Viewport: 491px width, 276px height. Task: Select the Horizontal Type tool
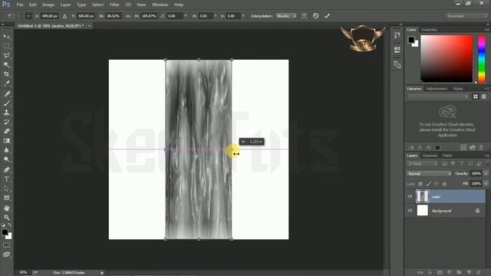click(x=7, y=179)
